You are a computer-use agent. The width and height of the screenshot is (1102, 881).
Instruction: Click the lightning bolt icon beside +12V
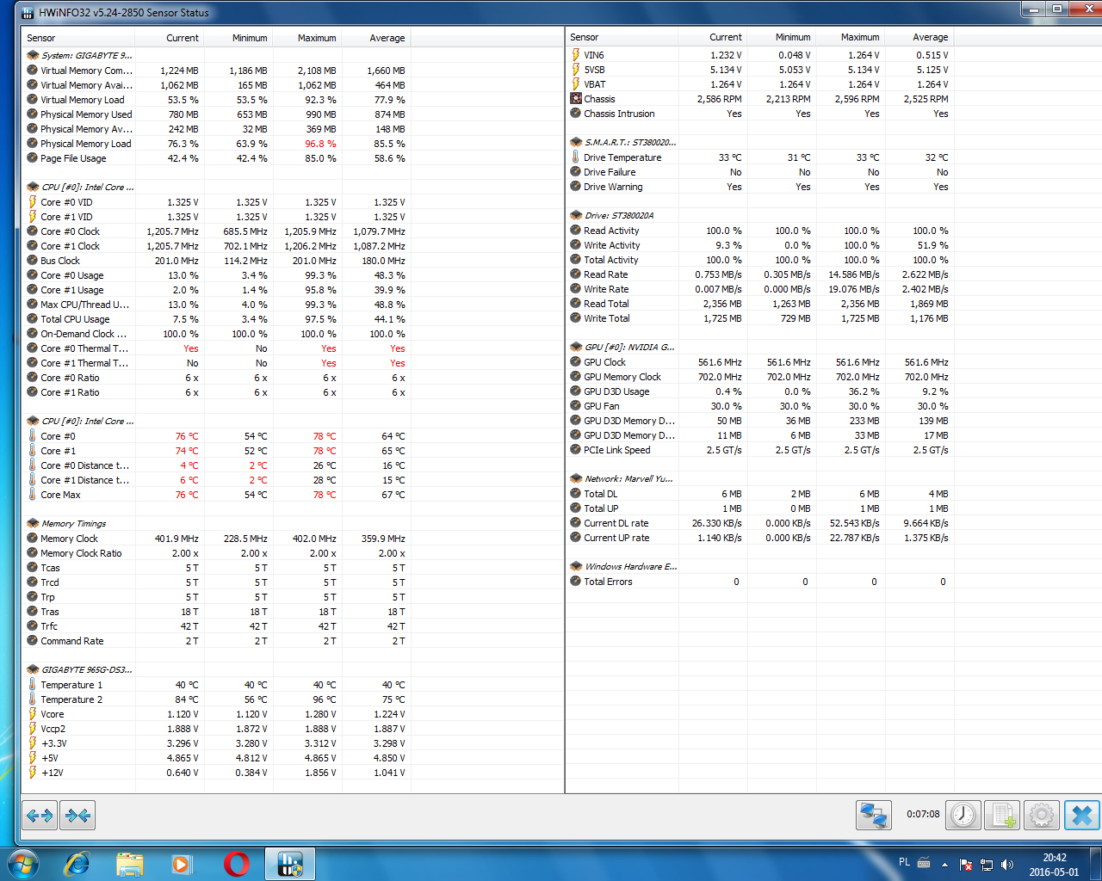pyautogui.click(x=32, y=773)
